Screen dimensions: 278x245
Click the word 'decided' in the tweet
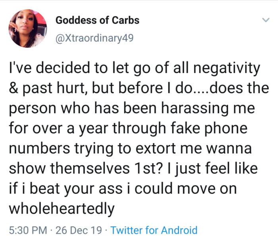tap(63, 68)
